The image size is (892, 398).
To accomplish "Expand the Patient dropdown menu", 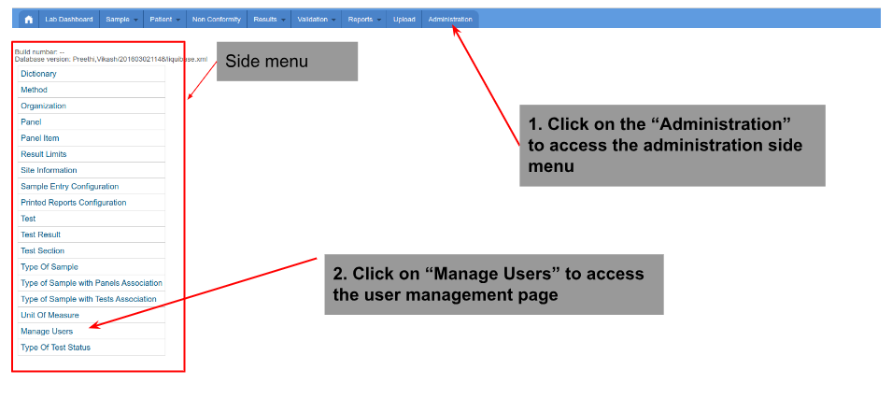I will (x=165, y=20).
